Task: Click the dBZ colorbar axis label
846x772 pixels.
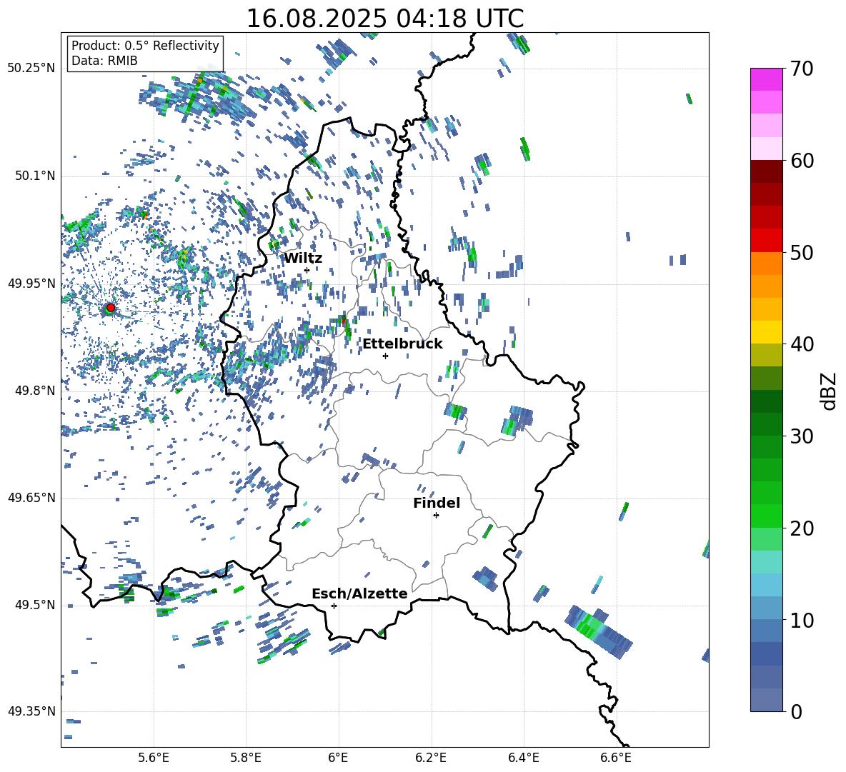Action: click(827, 391)
